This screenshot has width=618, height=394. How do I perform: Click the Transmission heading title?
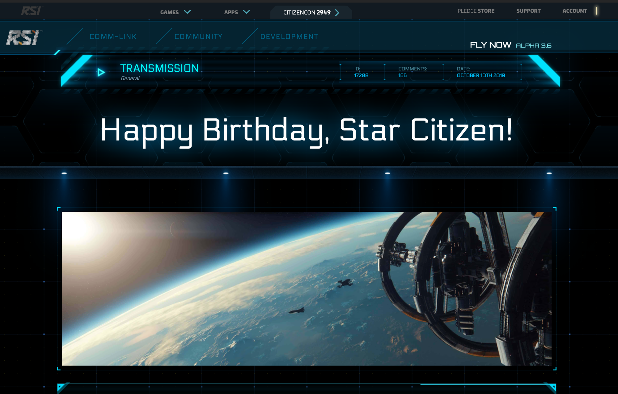[x=159, y=68]
